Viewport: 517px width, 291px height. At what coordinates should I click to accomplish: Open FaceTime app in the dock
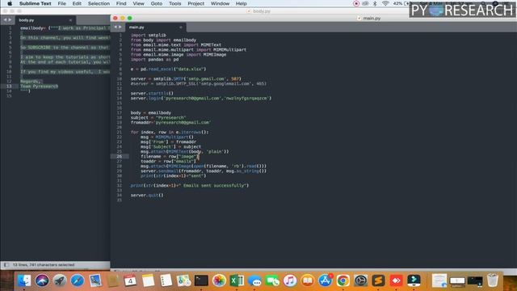pyautogui.click(x=272, y=280)
